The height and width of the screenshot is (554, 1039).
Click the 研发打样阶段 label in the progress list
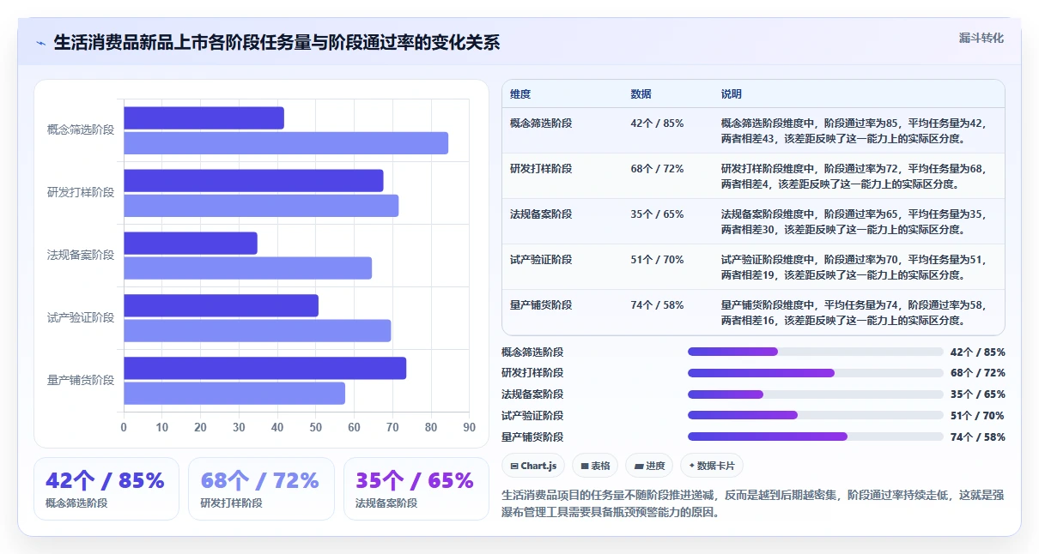[532, 373]
